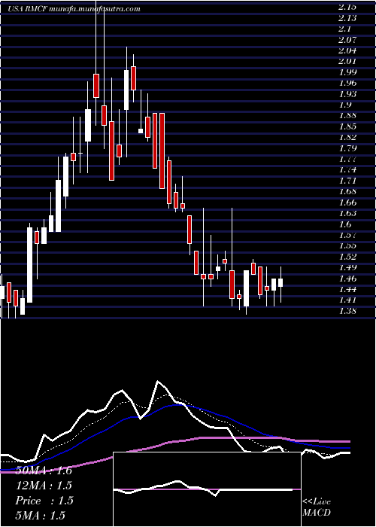
Task: Select the 1.77 price axis label
Action: (x=347, y=159)
